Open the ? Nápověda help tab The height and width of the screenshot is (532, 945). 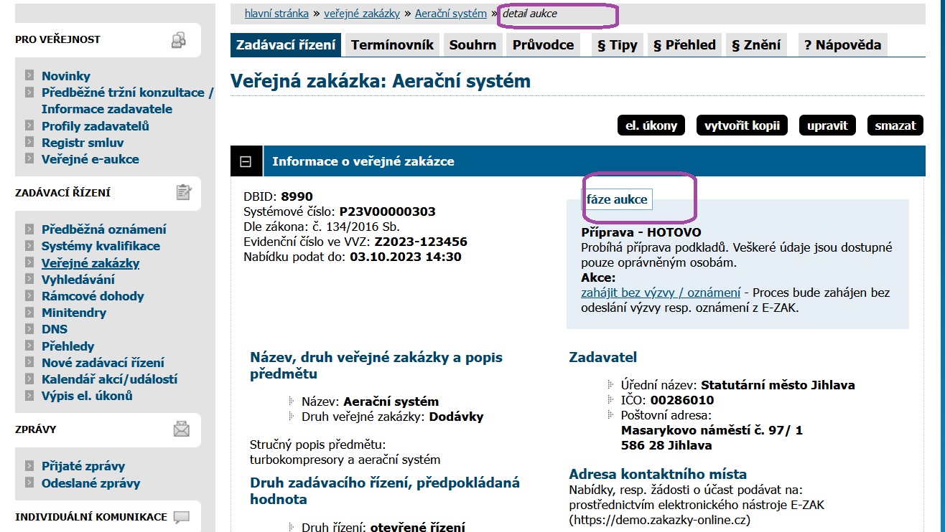pyautogui.click(x=842, y=45)
